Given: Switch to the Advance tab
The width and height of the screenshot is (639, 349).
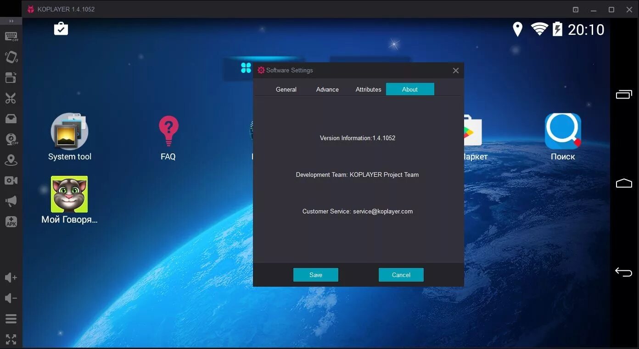Looking at the screenshot, I should point(327,89).
